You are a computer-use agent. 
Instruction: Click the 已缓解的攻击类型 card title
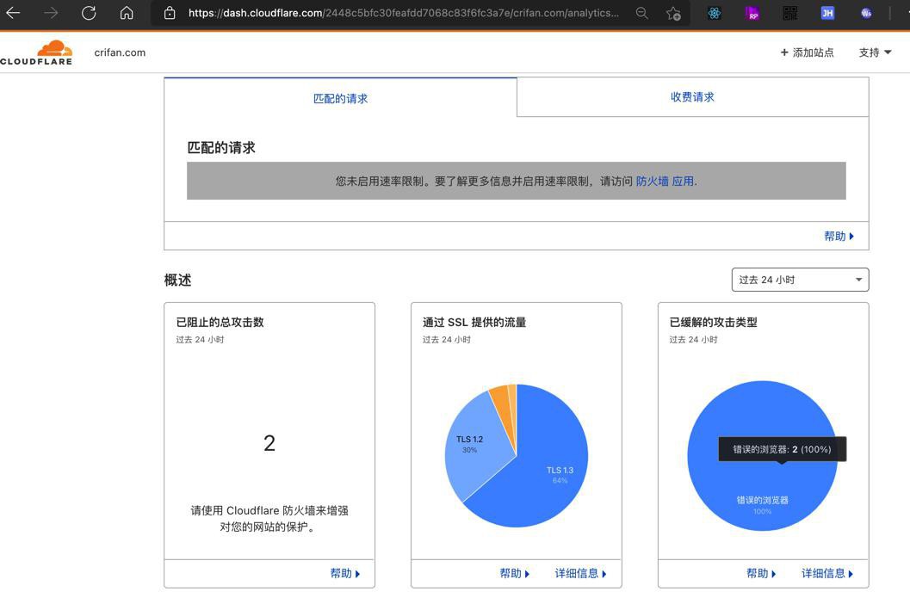(x=713, y=322)
